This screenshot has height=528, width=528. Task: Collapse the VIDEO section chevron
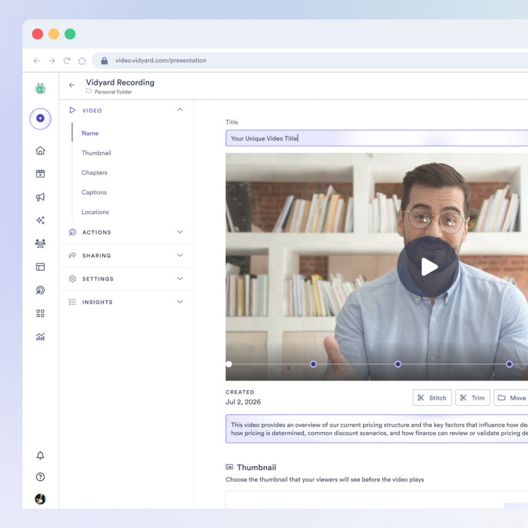click(180, 110)
